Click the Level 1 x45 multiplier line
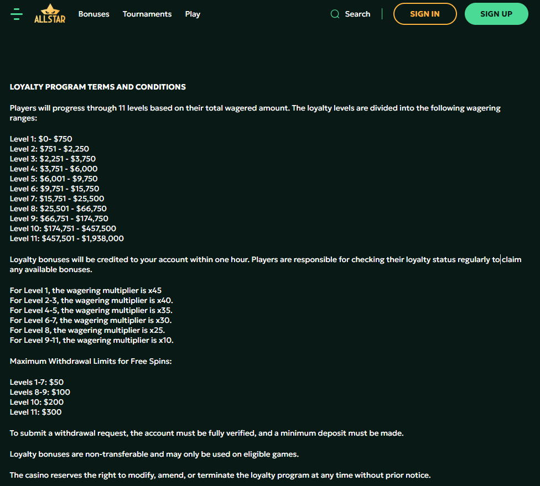Screen dimensions: 540x486 pyautogui.click(x=86, y=290)
